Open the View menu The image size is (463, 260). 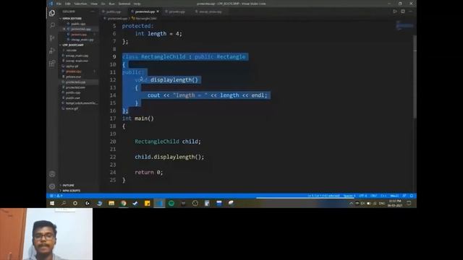94,4
